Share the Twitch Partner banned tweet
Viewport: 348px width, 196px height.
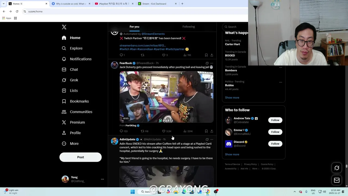212,55
